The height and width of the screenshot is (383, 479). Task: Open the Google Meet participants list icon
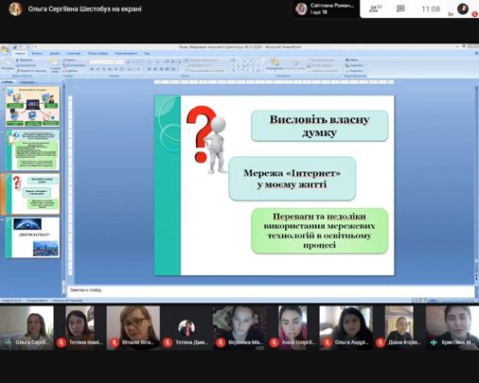point(374,9)
